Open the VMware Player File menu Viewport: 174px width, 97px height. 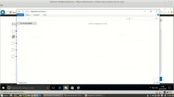tap(2, 5)
